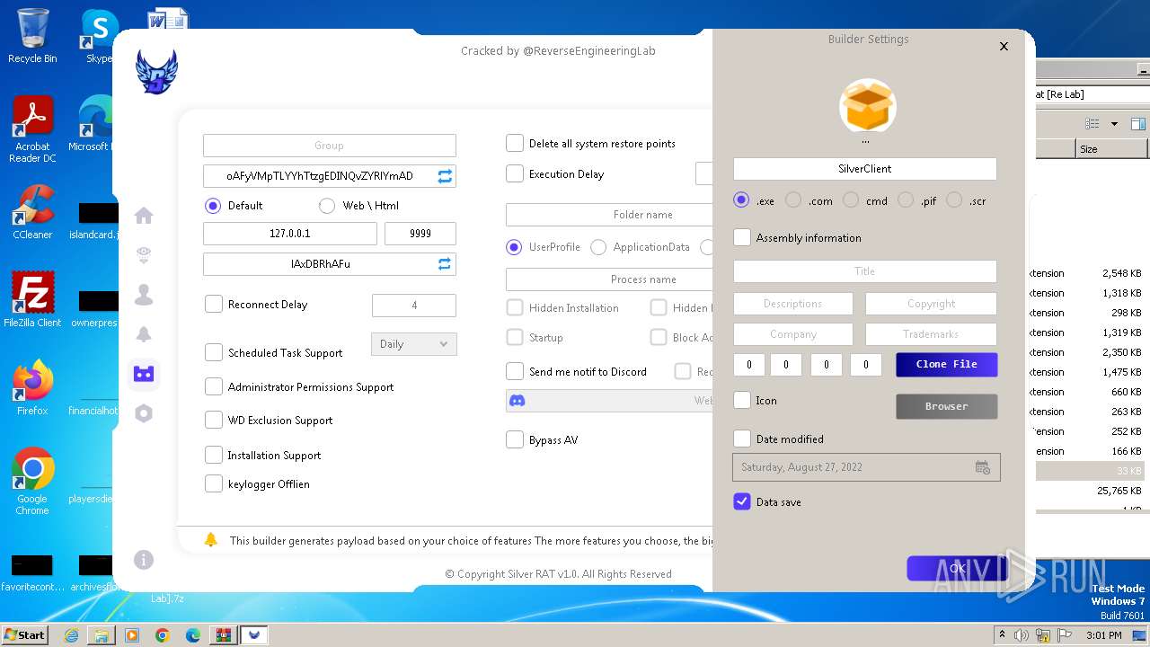Uncheck the Data save checkbox
Viewport: 1150px width, 647px height.
click(742, 501)
